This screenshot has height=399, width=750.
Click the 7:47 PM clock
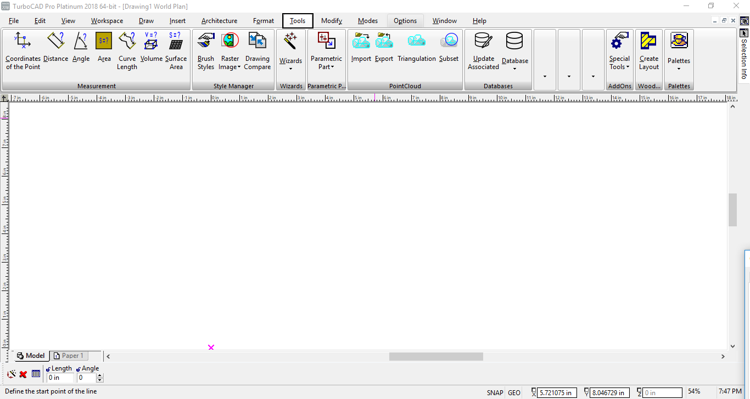pyautogui.click(x=730, y=392)
